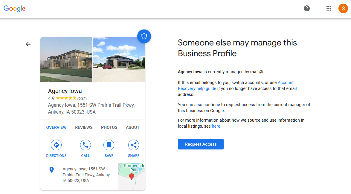Click the Save bookmark icon
This screenshot has width=351, height=194.
pos(109,145)
